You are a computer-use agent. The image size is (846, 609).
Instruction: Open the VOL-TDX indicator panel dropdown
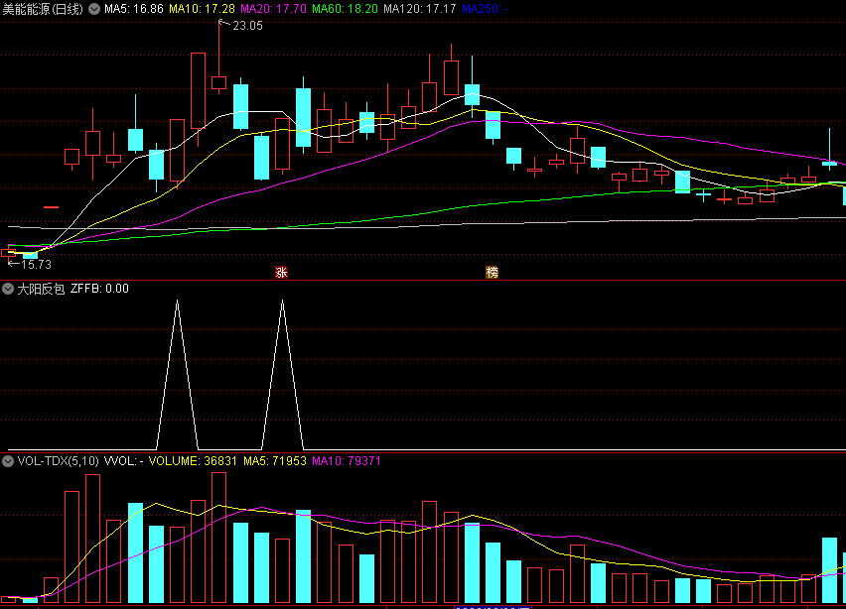(8, 461)
